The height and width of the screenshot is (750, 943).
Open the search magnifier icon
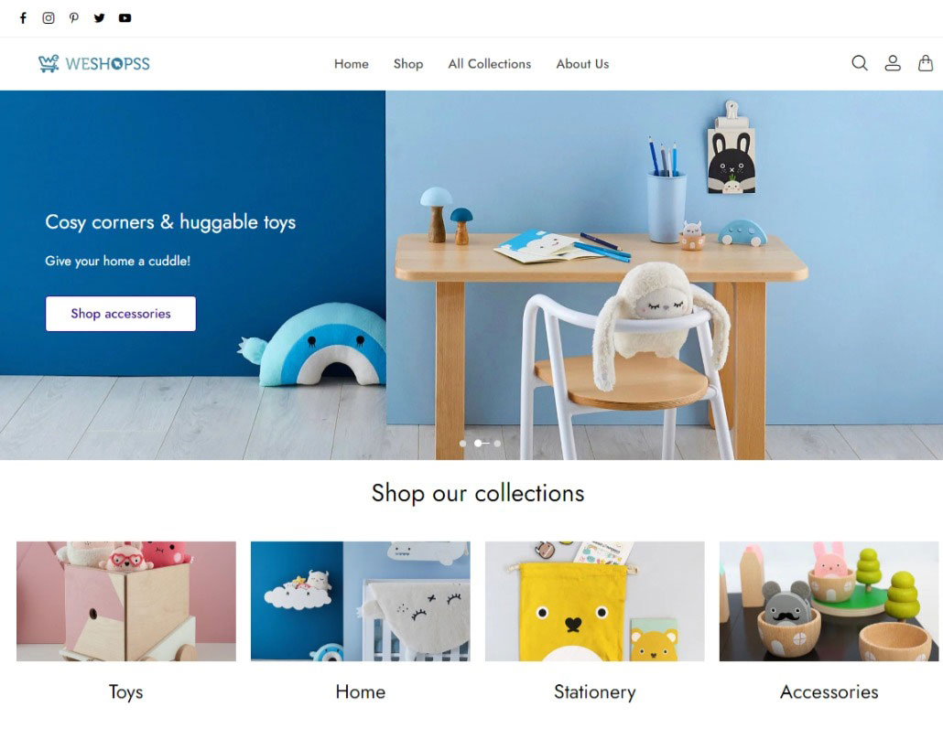860,63
